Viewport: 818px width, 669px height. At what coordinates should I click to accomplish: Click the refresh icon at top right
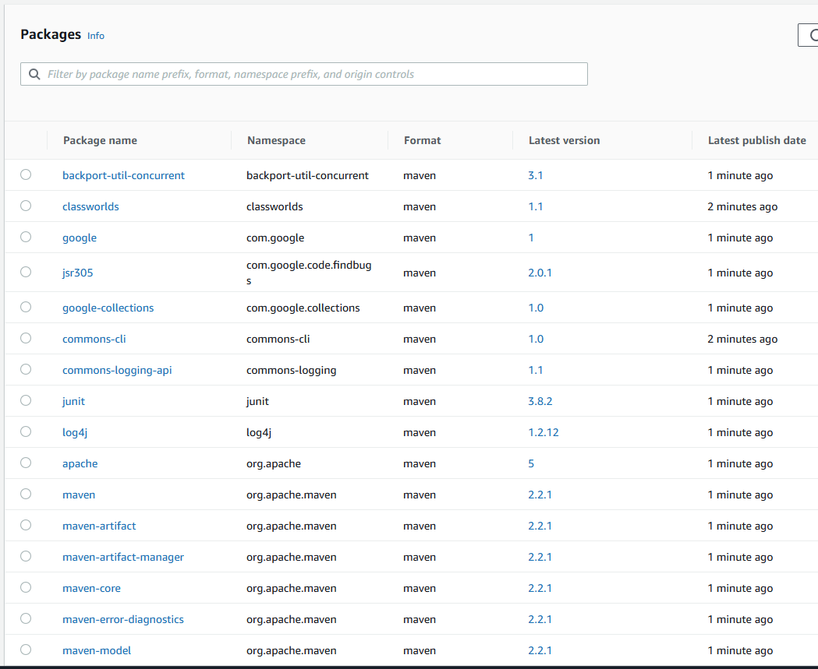pyautogui.click(x=814, y=35)
